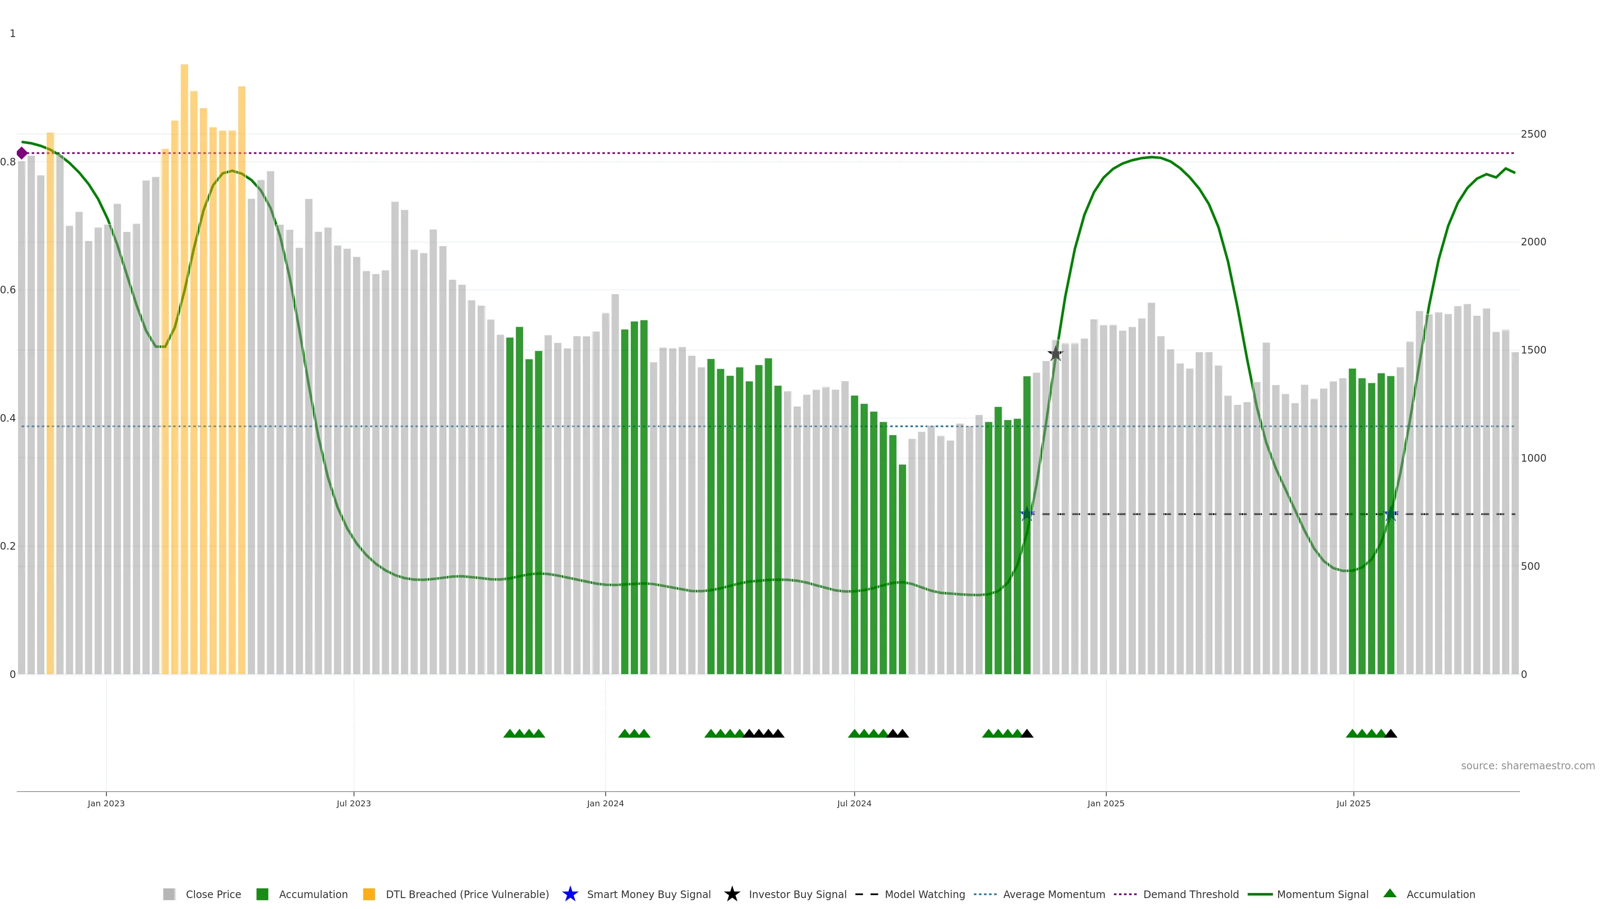Hide the Model Watching series via legend
The width and height of the screenshot is (1616, 909).
click(x=925, y=894)
